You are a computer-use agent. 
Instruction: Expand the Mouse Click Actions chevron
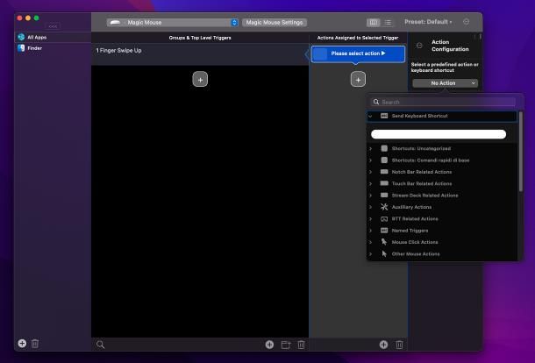tap(370, 242)
